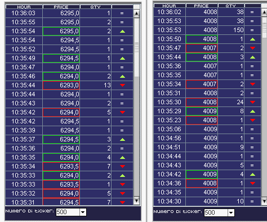Click up arrow at 10:35:29 price 4009

point(252,112)
